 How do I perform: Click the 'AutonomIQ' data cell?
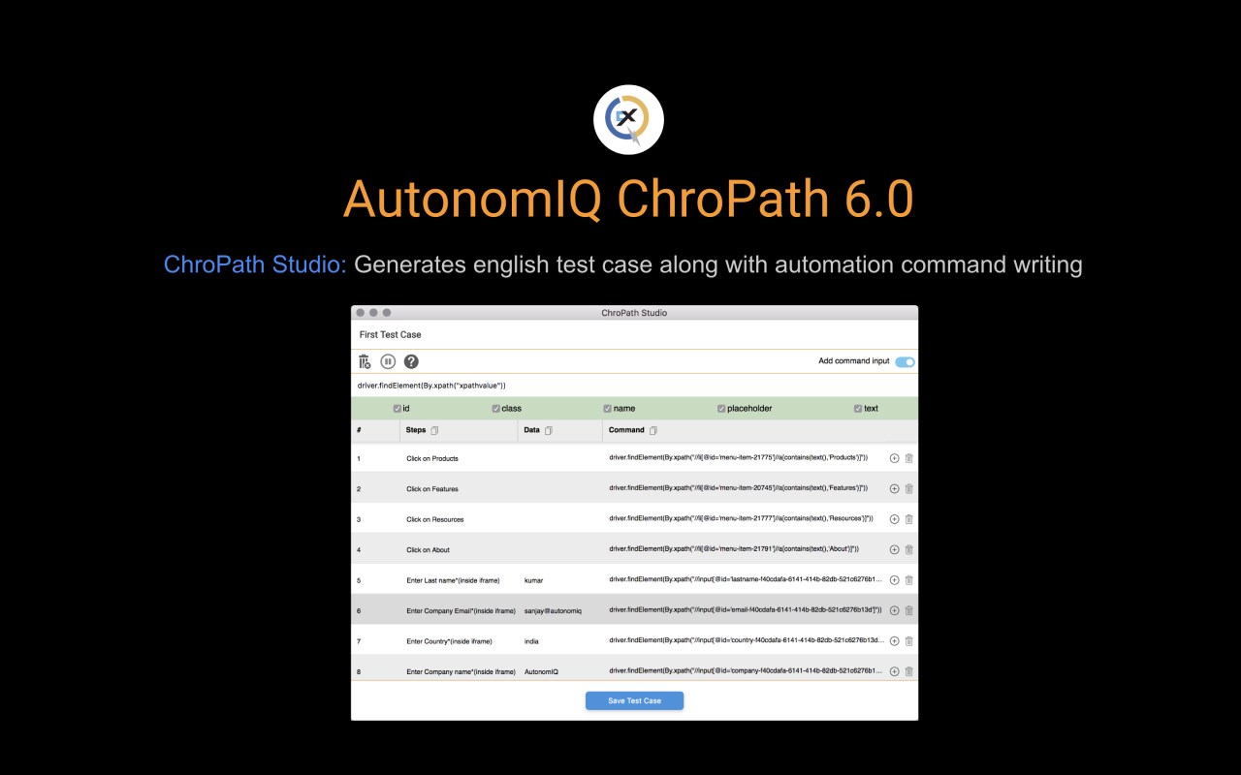(541, 671)
